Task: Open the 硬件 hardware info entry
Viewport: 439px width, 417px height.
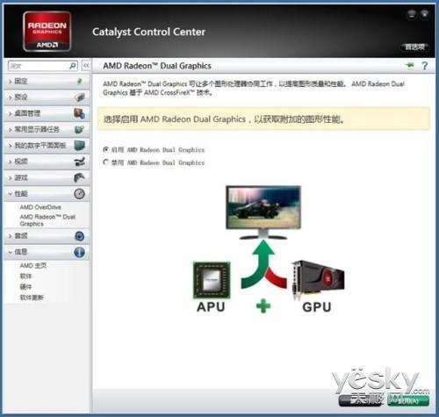Action: pyautogui.click(x=25, y=287)
